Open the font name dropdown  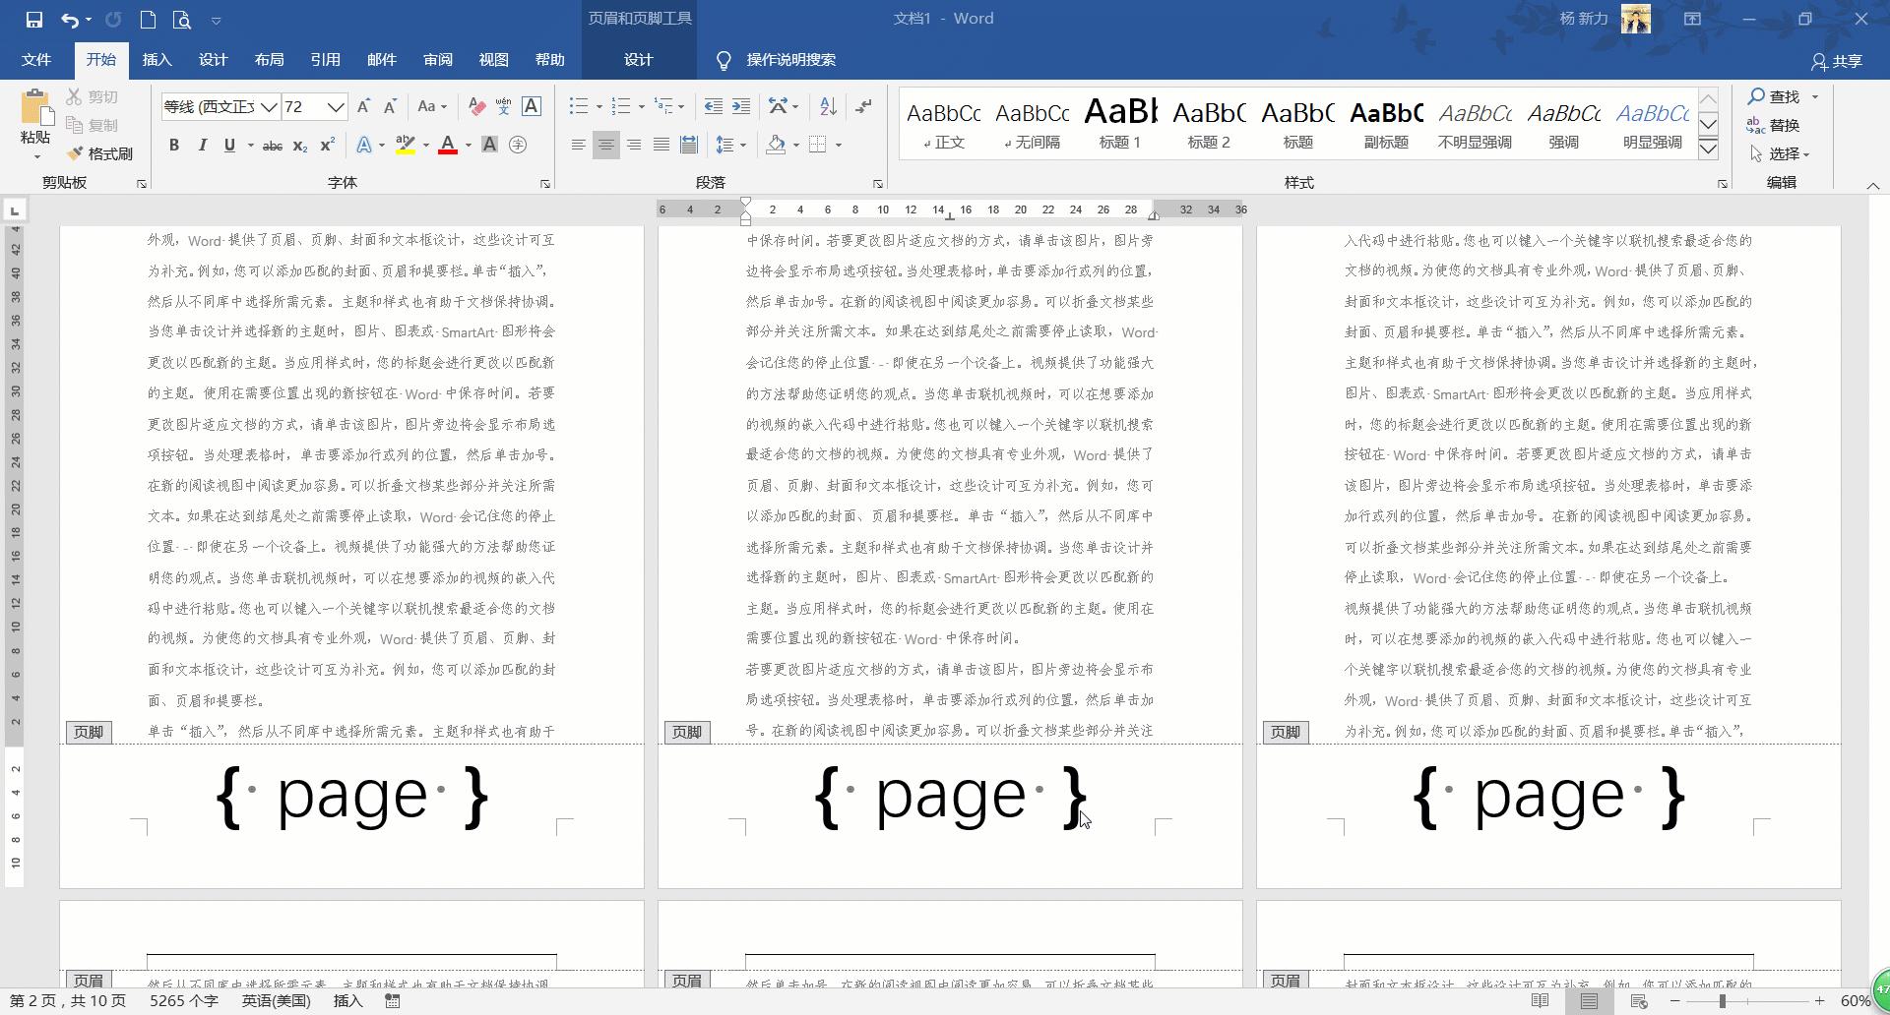pos(269,107)
